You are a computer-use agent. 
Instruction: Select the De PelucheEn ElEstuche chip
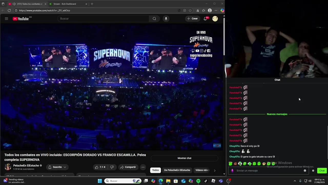tap(177, 170)
